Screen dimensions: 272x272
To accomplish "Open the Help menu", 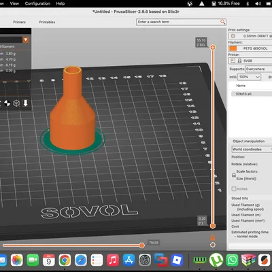I will (61, 3).
